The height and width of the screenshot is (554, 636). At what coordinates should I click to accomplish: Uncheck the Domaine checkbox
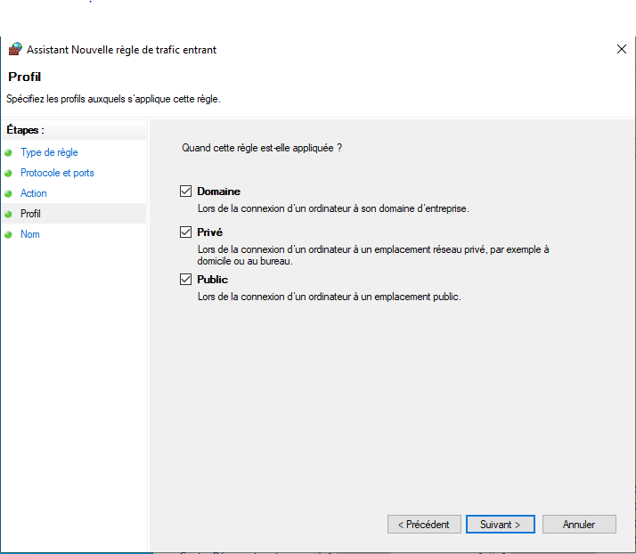coord(185,191)
